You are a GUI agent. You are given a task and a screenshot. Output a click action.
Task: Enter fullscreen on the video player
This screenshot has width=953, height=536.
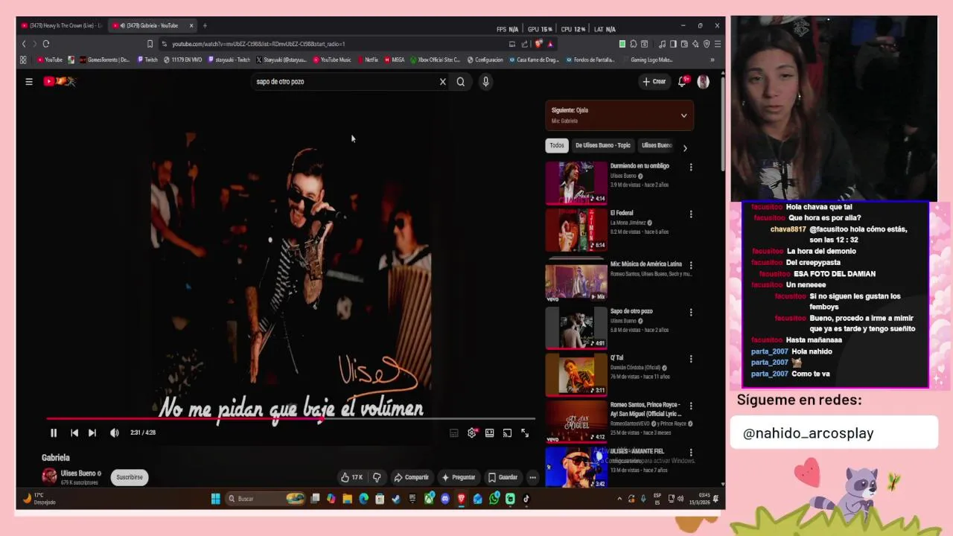point(525,433)
